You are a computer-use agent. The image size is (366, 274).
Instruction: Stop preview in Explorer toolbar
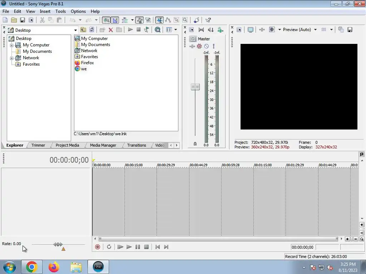pyautogui.click(x=138, y=30)
